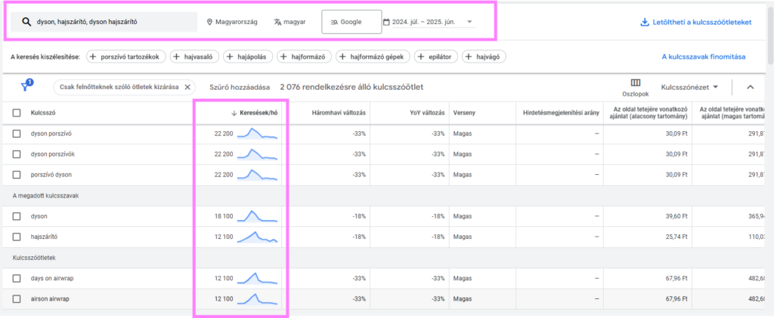Open the Kulcsszónézet view dropdown
The width and height of the screenshot is (774, 318).
[689, 87]
